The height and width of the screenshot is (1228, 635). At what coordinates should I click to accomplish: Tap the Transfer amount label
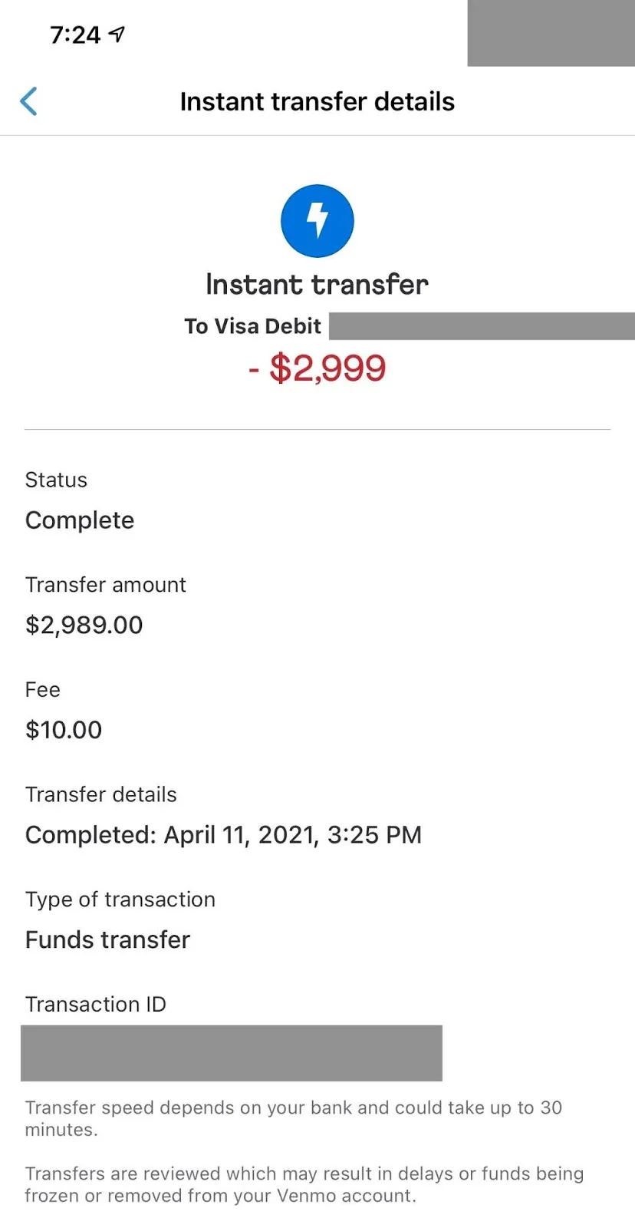[x=106, y=585]
